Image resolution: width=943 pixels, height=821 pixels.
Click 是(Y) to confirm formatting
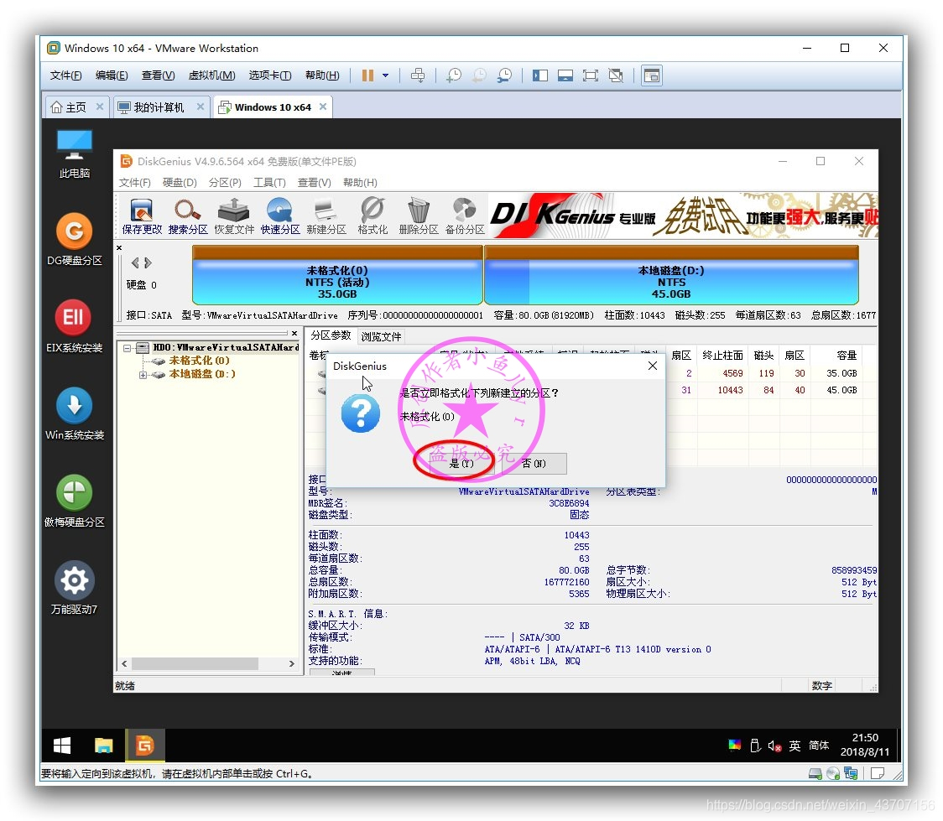(x=461, y=464)
